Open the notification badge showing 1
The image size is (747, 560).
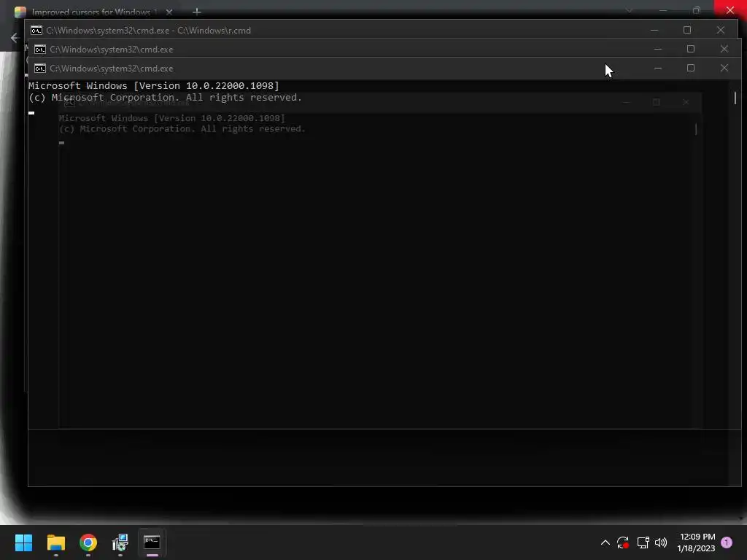(727, 542)
